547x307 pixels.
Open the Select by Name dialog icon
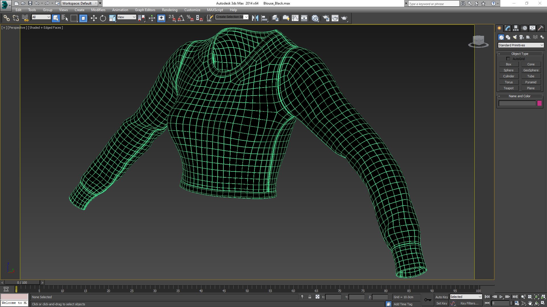65,18
